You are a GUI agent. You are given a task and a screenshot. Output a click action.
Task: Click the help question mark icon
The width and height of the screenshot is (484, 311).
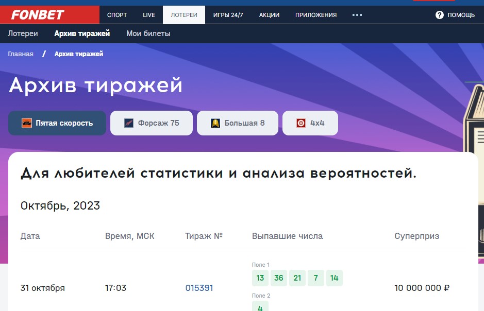tap(440, 15)
